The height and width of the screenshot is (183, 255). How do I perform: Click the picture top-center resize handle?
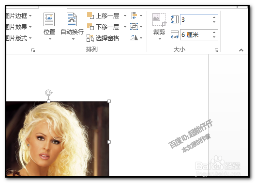tap(48, 101)
